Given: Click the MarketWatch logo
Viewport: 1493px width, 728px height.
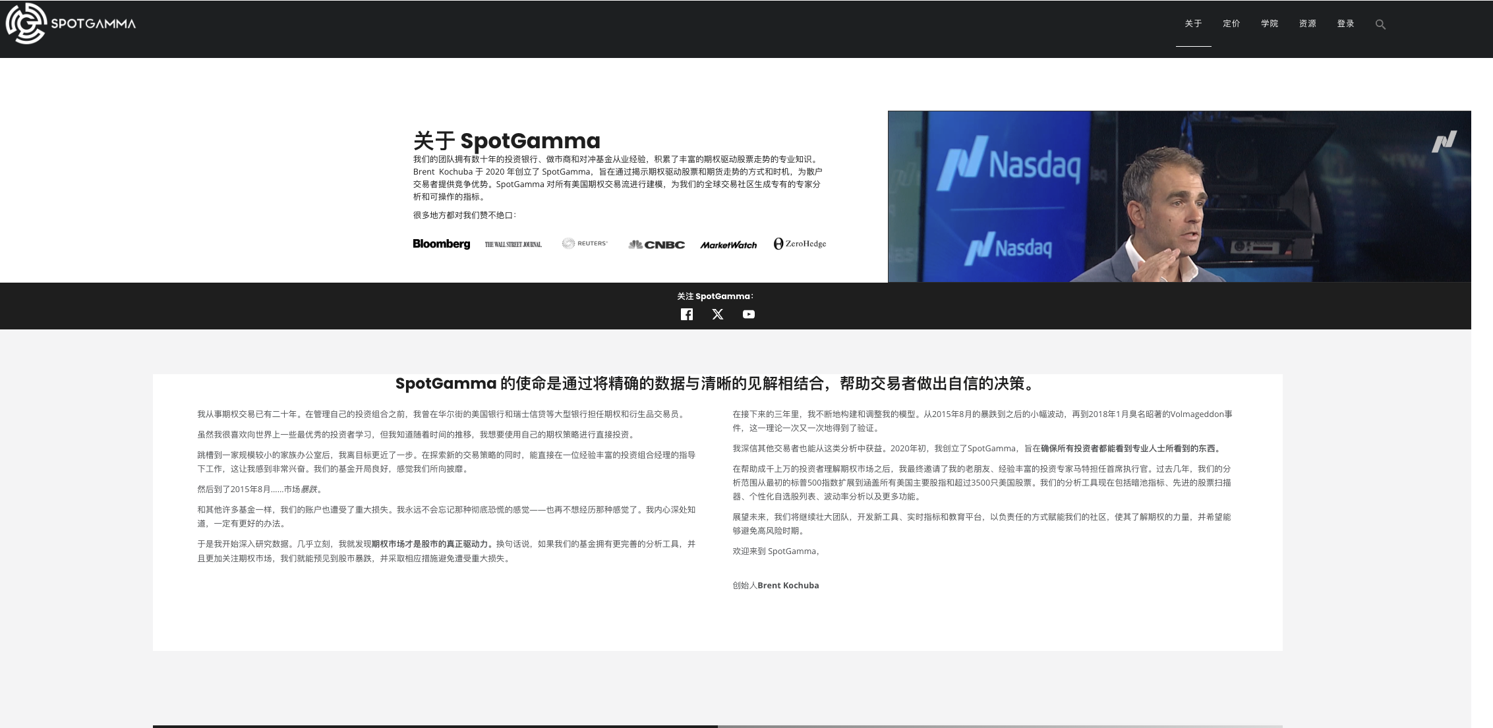Looking at the screenshot, I should click(728, 245).
